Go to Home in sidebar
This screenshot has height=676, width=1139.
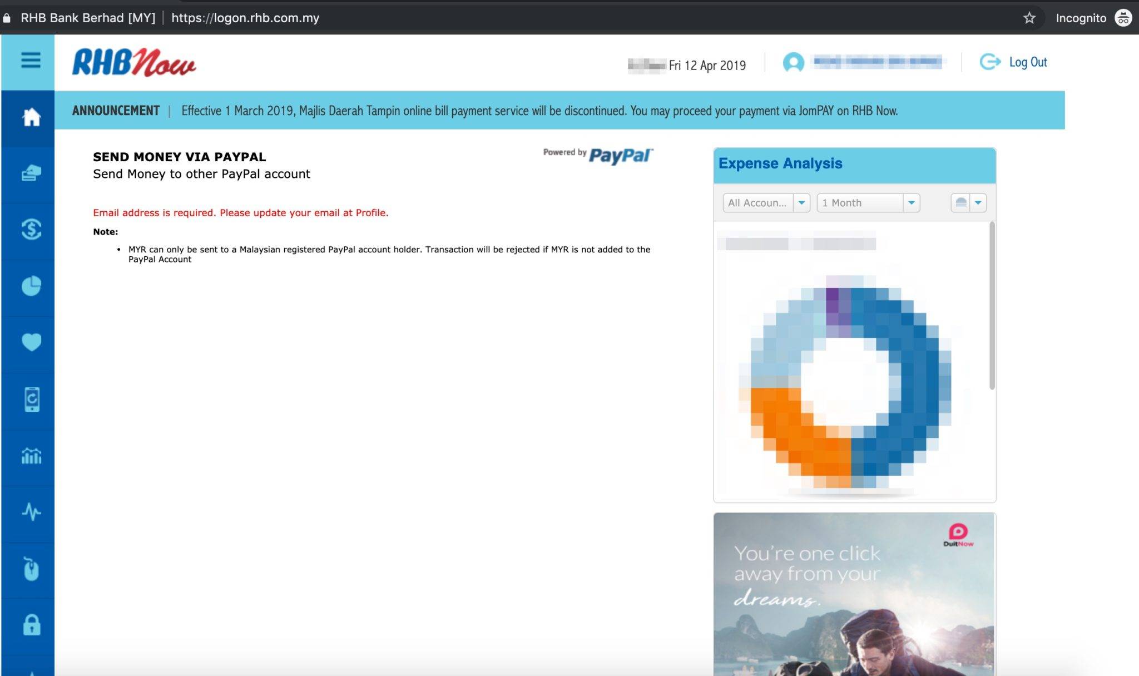[x=31, y=117]
